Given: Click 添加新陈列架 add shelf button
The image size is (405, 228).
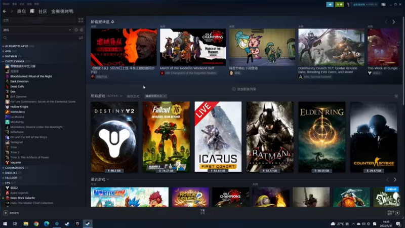Looking at the screenshot, I should [244, 89].
